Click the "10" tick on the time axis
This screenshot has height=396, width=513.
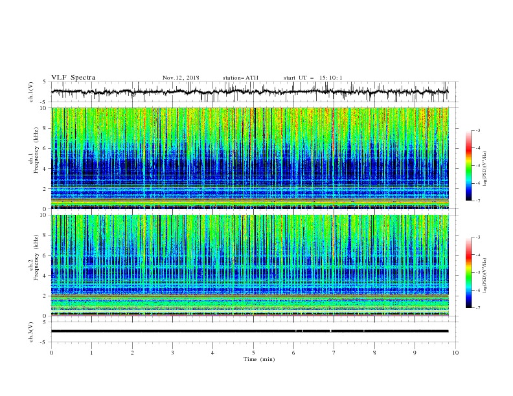[x=455, y=353]
